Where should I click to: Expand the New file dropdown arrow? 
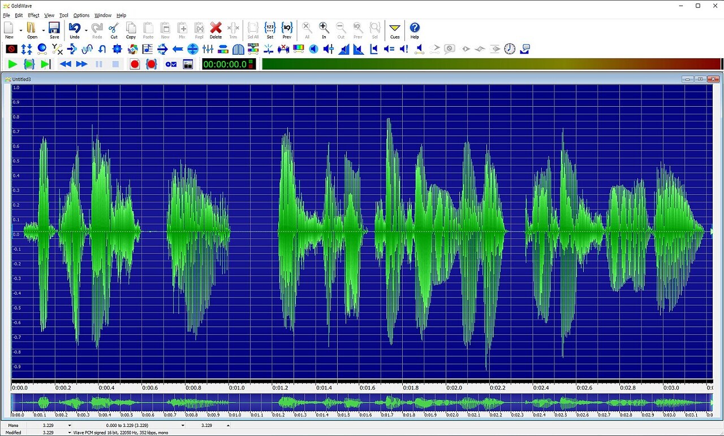21,30
